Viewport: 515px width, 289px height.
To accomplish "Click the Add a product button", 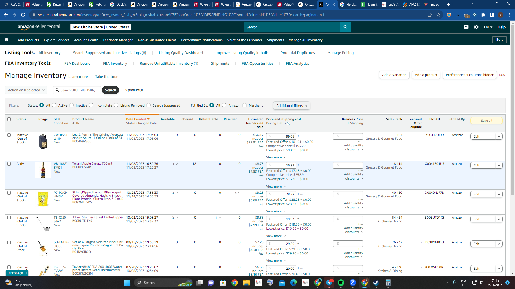I will [x=426, y=75].
